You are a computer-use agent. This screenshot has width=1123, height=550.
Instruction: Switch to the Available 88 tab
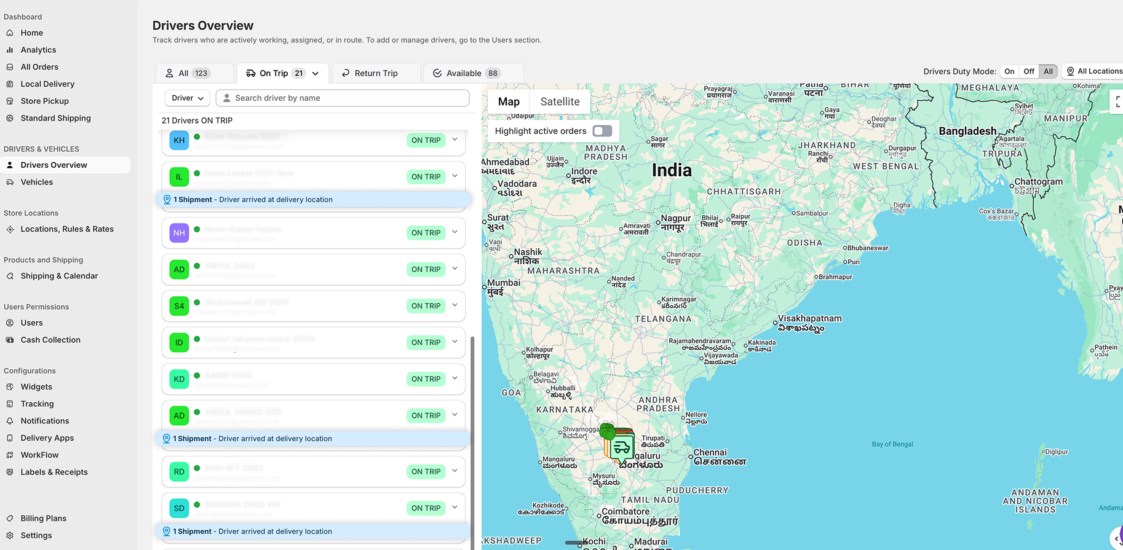click(x=474, y=73)
